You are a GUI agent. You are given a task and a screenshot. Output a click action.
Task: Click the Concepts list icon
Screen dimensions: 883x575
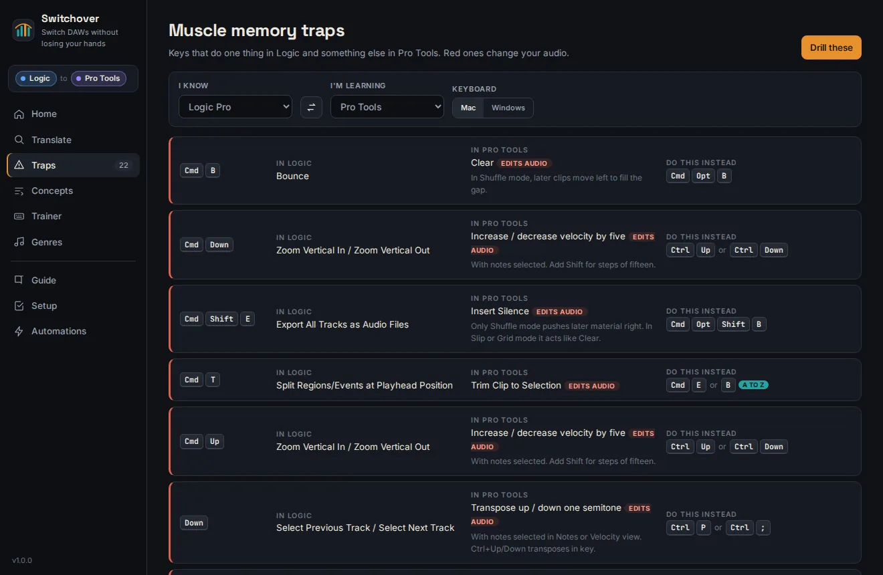(x=19, y=191)
